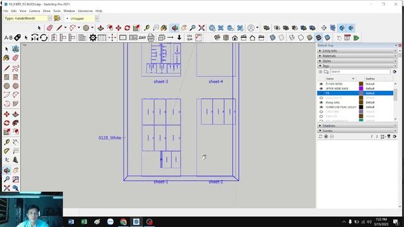Toggle visibility of the selected TỦ tag

click(321, 93)
